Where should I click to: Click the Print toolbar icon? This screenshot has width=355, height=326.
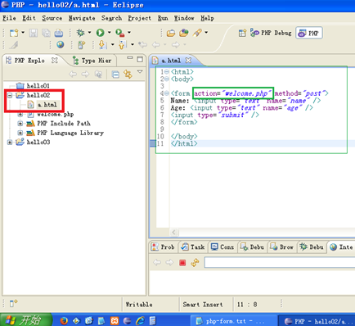coord(59,33)
